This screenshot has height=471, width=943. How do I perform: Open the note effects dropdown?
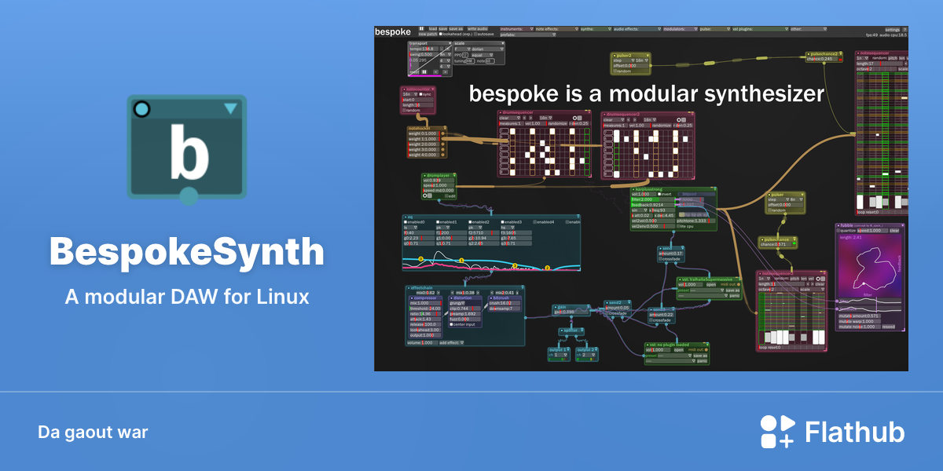pos(557,29)
